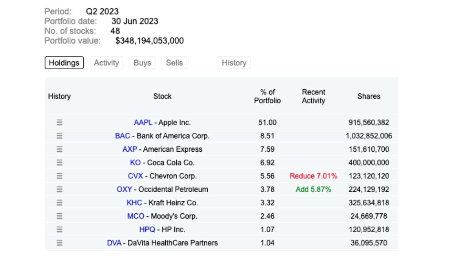Switch to the Activity tab
474x256 pixels.
coord(107,63)
